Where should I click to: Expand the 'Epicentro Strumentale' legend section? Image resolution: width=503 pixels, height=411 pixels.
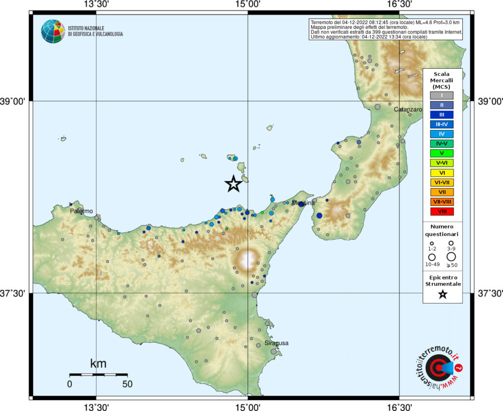pyautogui.click(x=443, y=281)
